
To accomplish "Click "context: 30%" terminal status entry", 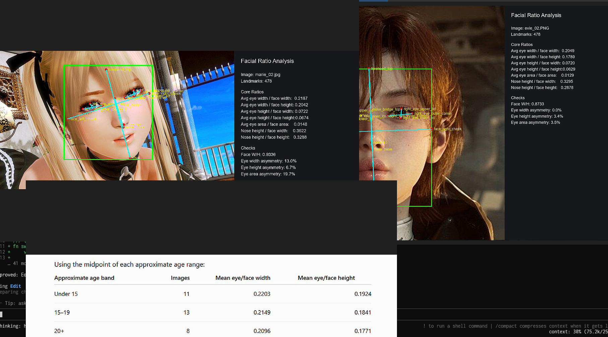I will coord(565,332).
